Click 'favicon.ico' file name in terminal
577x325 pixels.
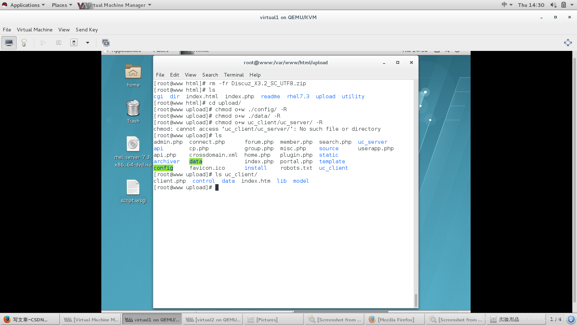(207, 168)
